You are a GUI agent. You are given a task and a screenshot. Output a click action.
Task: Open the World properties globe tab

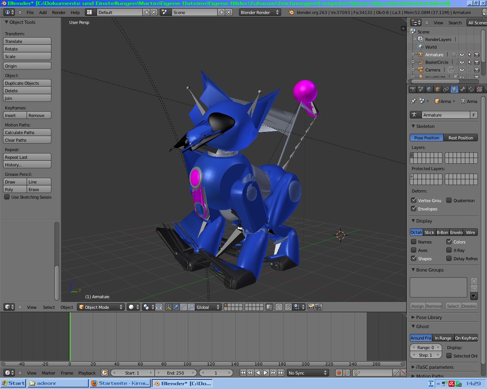429,89
